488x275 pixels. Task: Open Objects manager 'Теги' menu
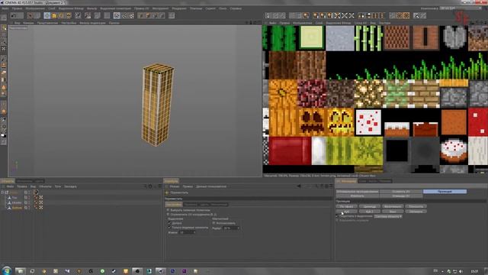click(x=58, y=186)
